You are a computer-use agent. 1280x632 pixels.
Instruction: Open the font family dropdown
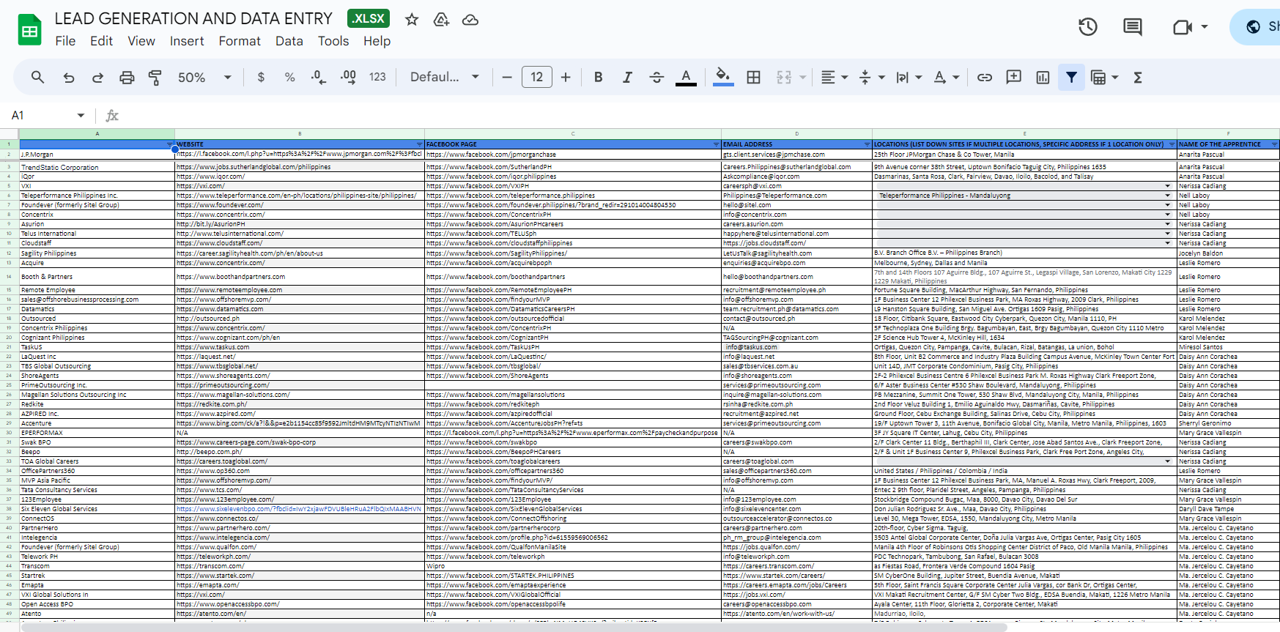[444, 77]
